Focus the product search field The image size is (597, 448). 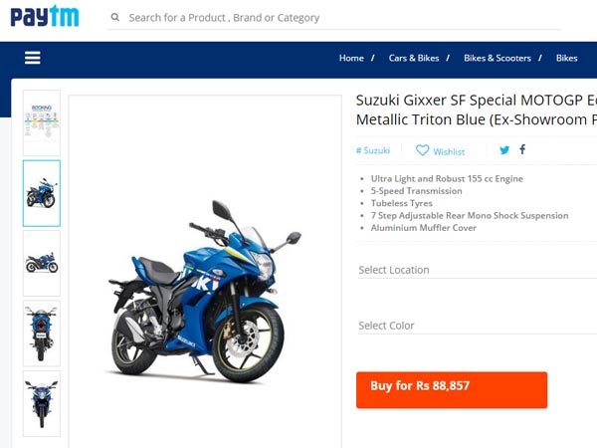(334, 18)
